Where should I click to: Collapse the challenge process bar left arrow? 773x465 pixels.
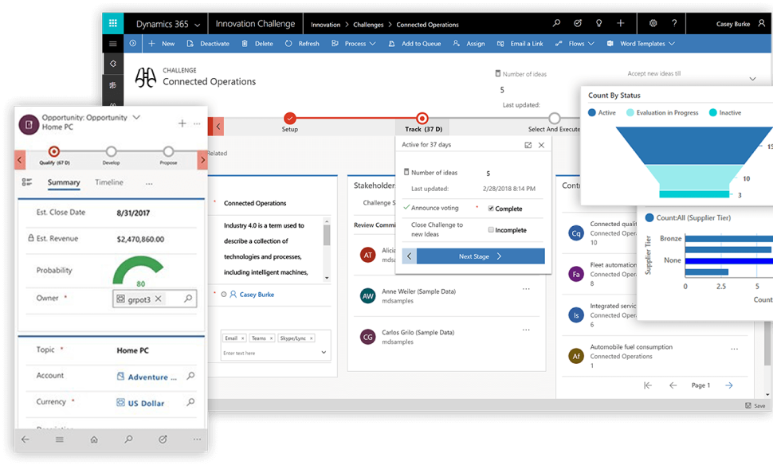click(x=217, y=127)
